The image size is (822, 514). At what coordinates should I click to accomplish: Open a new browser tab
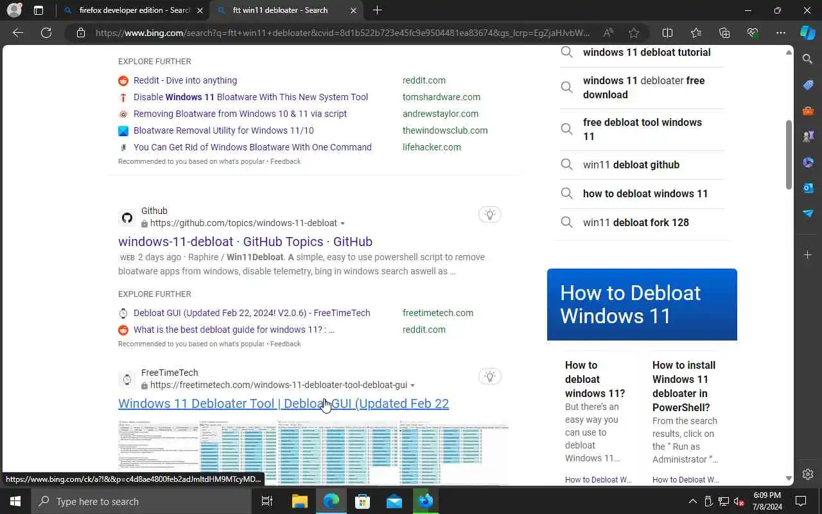click(377, 10)
